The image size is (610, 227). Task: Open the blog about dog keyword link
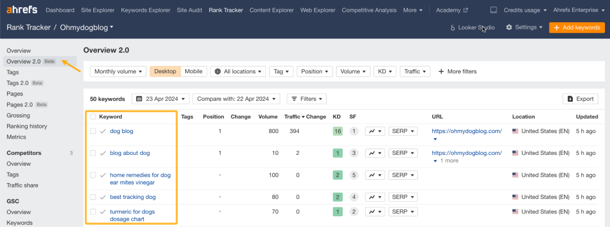(x=130, y=153)
